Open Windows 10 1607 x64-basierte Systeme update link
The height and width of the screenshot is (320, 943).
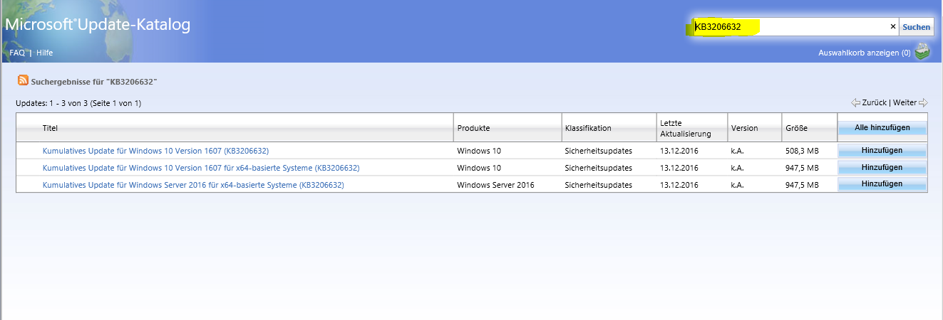(x=201, y=168)
